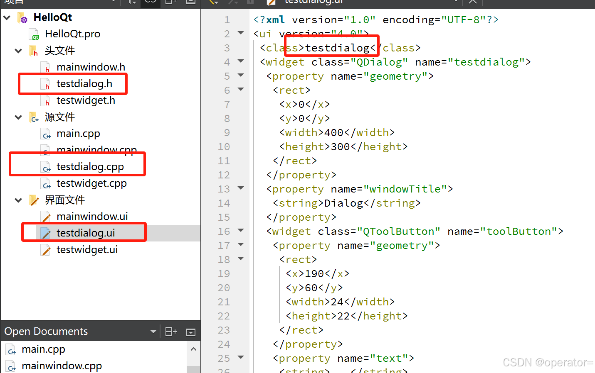
Task: Click the "QToolButton" class attribute value
Action: click(x=399, y=232)
